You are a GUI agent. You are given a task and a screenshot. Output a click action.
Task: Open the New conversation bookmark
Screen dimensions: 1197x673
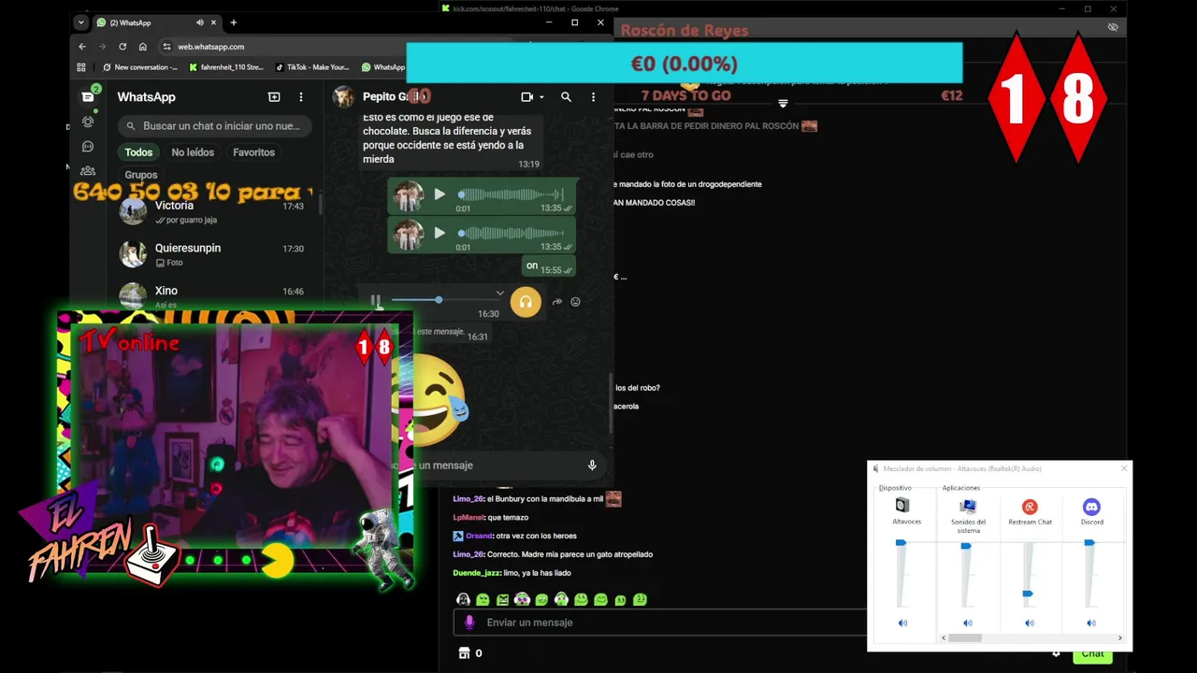point(139,67)
